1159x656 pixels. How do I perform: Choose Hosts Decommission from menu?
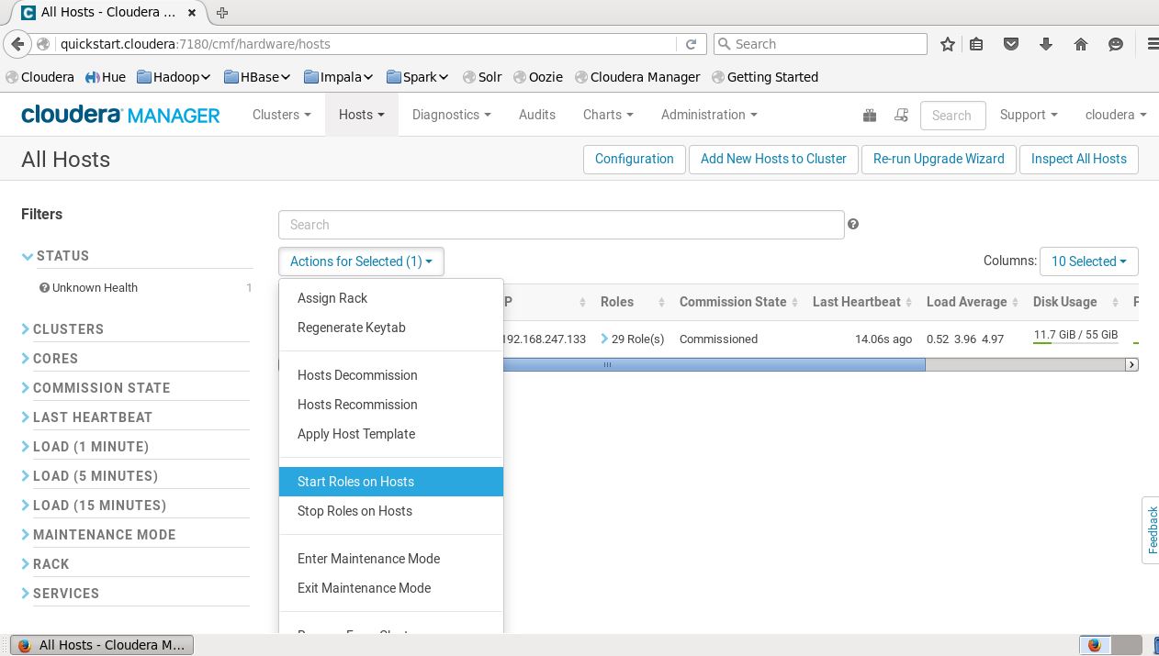coord(357,375)
